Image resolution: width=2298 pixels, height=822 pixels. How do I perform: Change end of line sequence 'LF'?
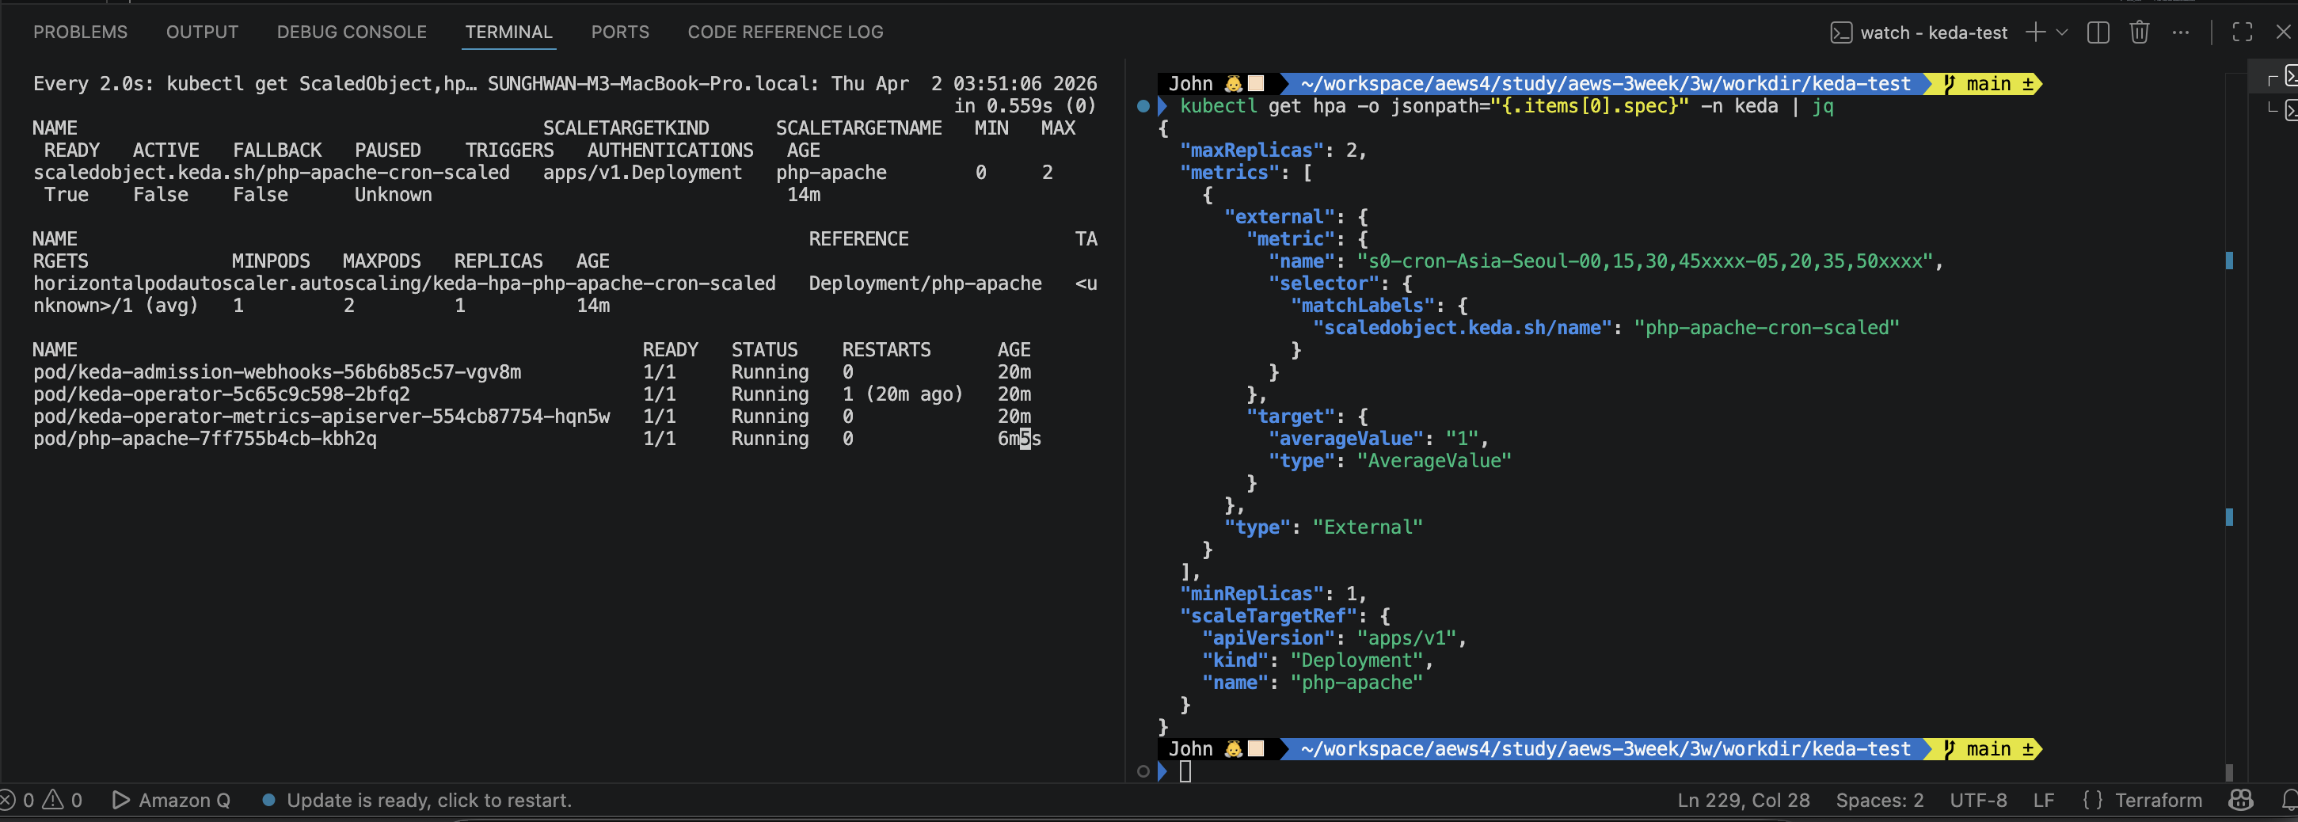click(2044, 800)
